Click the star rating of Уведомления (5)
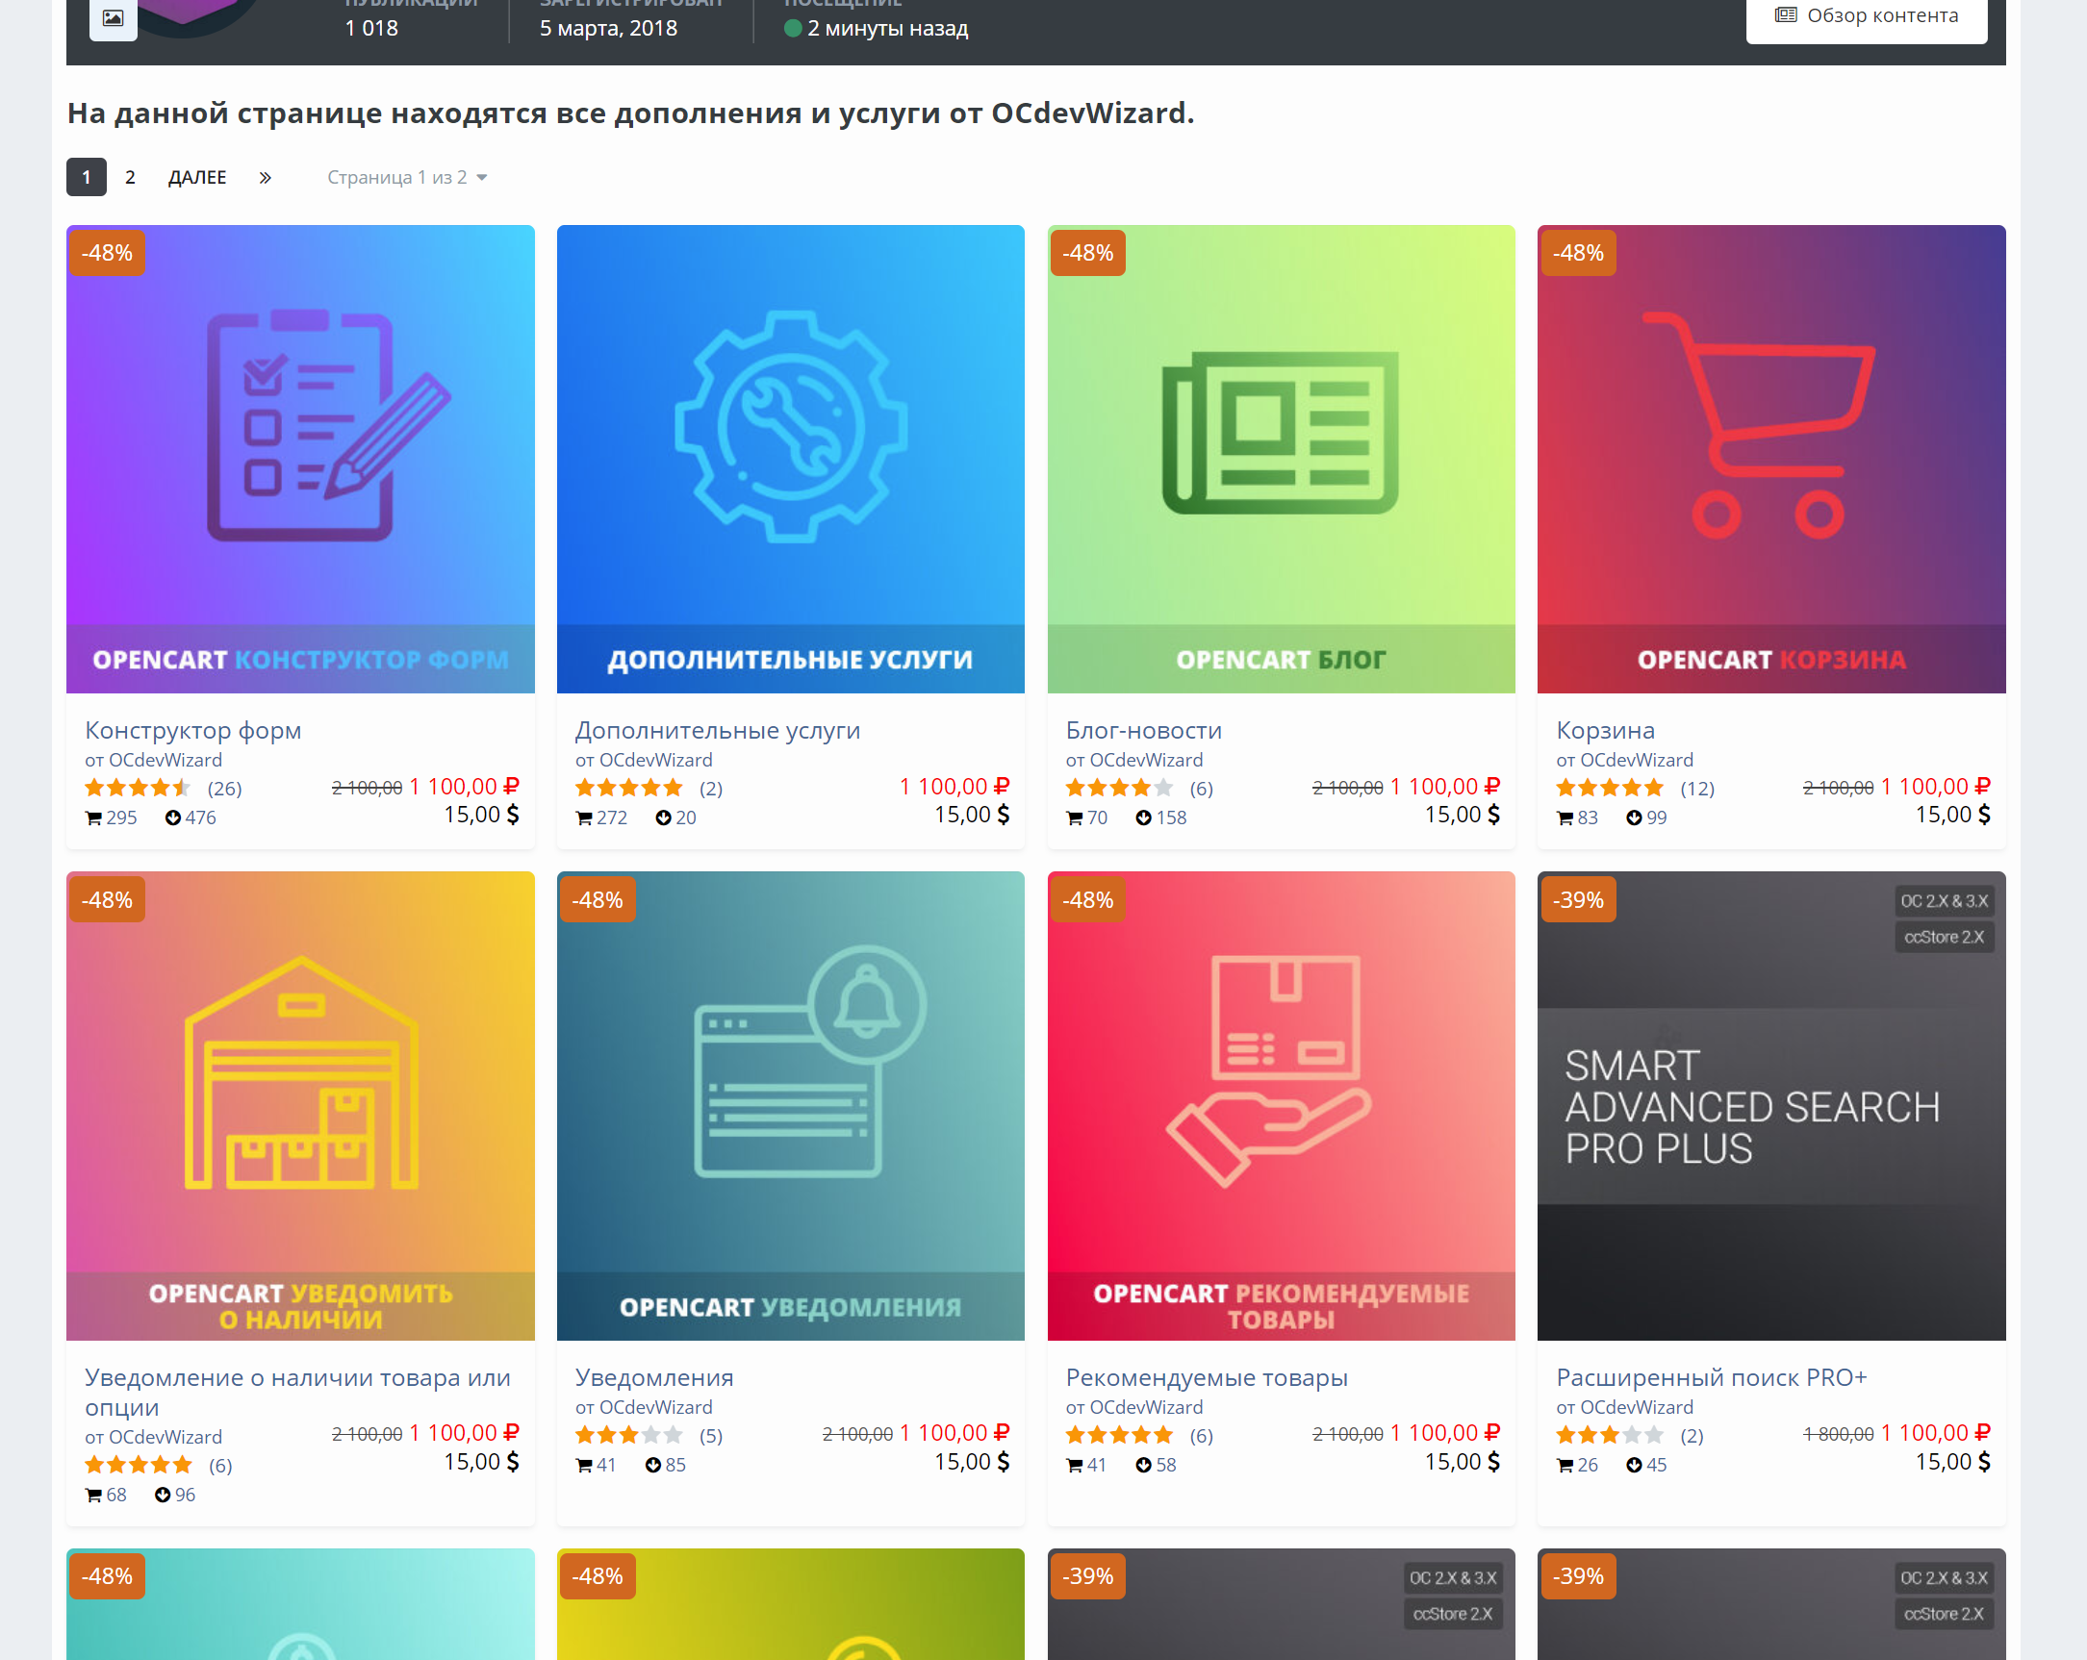Viewport: 2087px width, 1660px height. point(629,1435)
